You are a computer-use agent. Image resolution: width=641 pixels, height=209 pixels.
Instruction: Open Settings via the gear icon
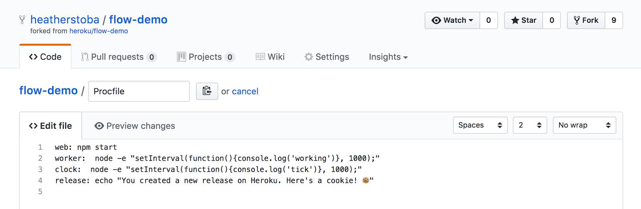click(x=308, y=57)
